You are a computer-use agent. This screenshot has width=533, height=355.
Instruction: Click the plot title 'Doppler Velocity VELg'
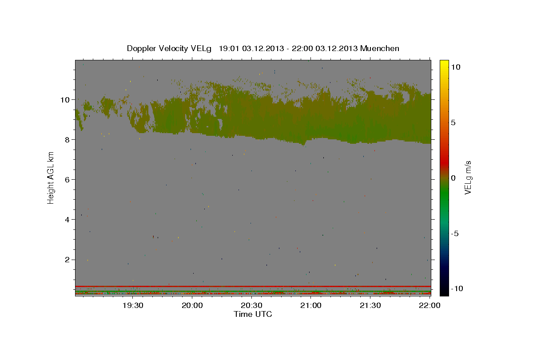tap(170, 48)
